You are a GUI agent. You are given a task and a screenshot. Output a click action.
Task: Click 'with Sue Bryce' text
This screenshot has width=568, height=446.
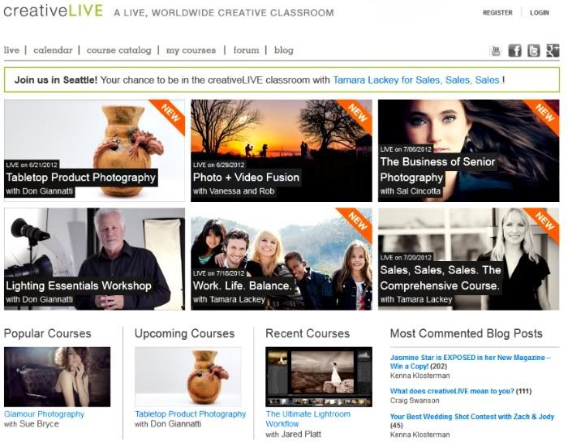[31, 424]
